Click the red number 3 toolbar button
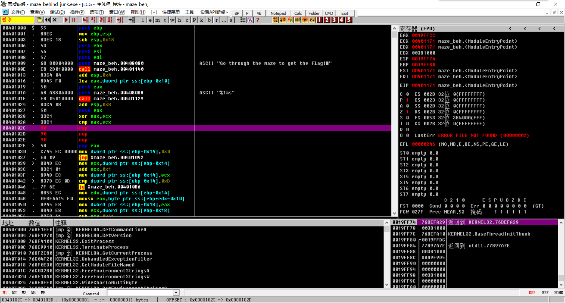 [334, 20]
